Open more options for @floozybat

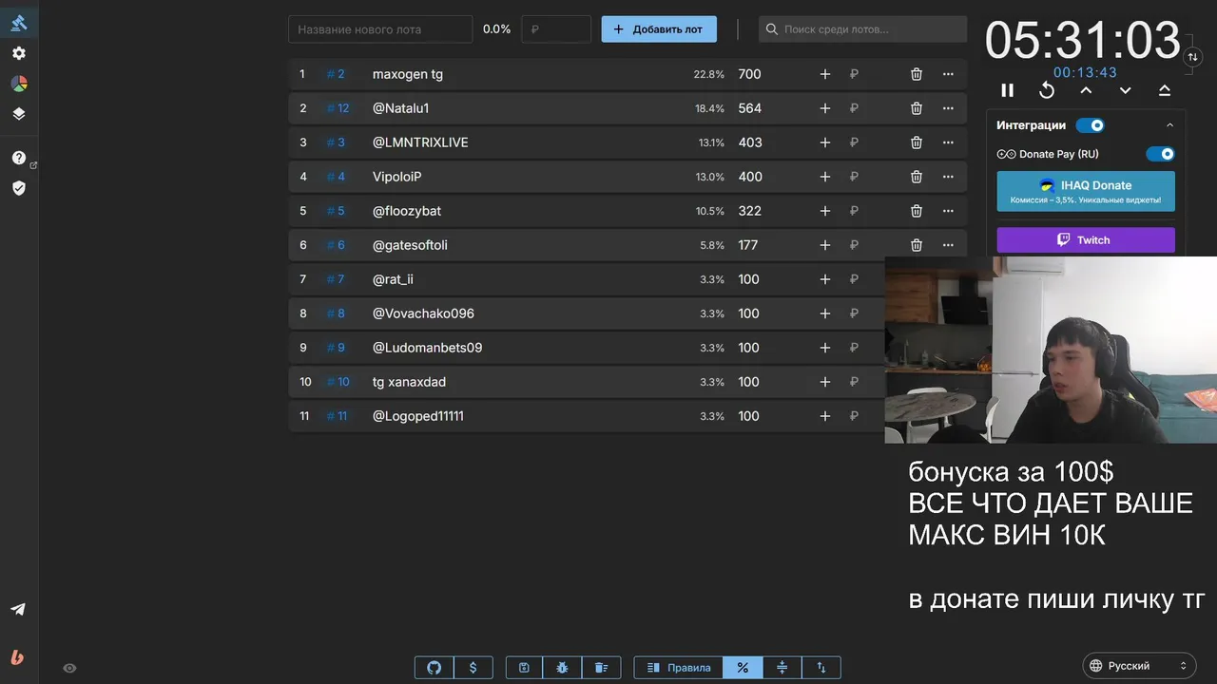coord(948,211)
